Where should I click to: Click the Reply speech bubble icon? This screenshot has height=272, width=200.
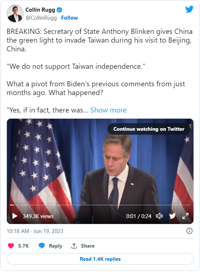point(42,246)
